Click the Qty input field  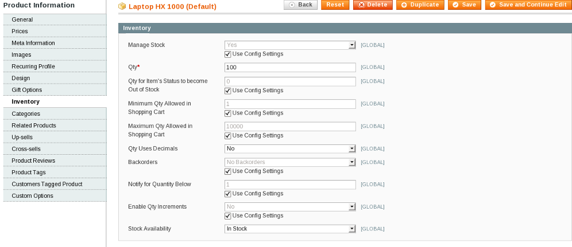click(x=290, y=68)
